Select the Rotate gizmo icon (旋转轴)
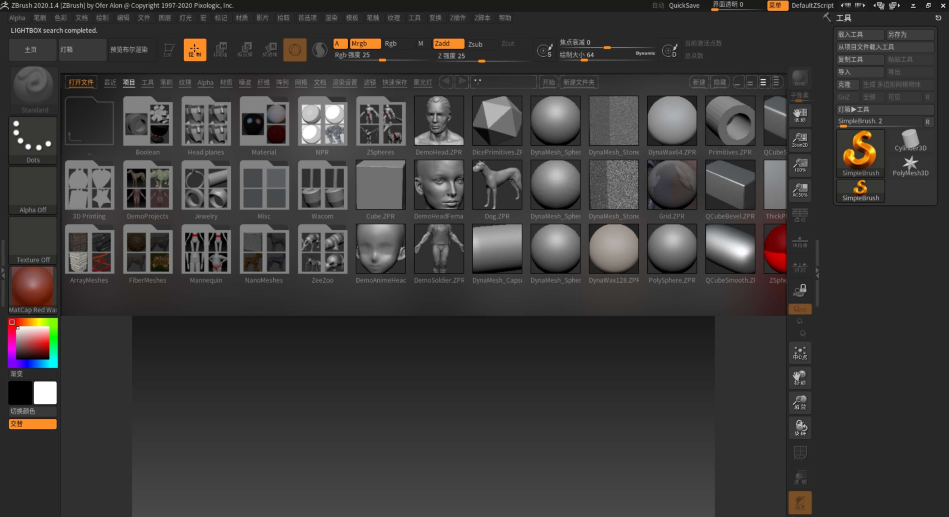This screenshot has width=949, height=517. coord(270,50)
